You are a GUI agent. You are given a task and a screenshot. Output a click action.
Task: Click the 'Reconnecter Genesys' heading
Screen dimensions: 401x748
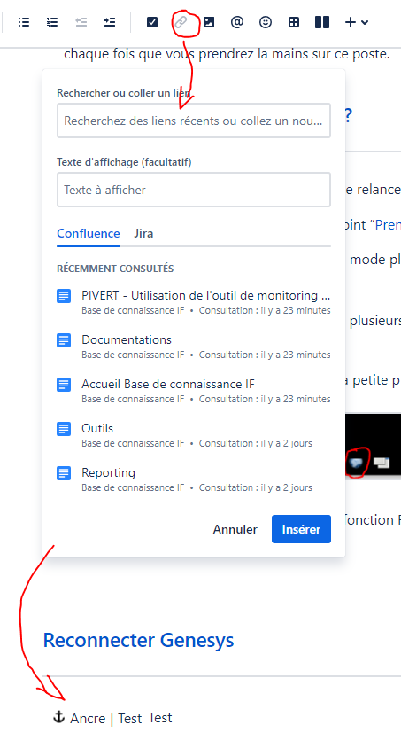tap(139, 640)
